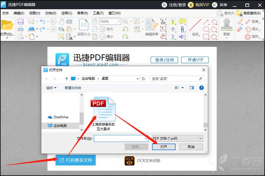Click the 搜索"桌面" search box
Image resolution: width=265 pixels, height=176 pixels.
[x=177, y=79]
